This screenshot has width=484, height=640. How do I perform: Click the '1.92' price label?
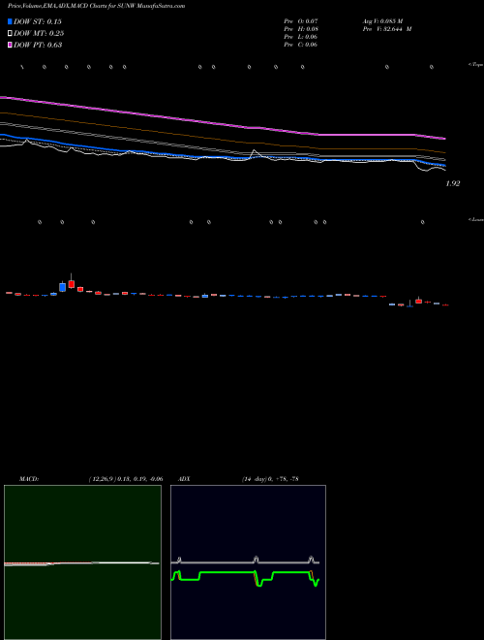[x=453, y=183]
